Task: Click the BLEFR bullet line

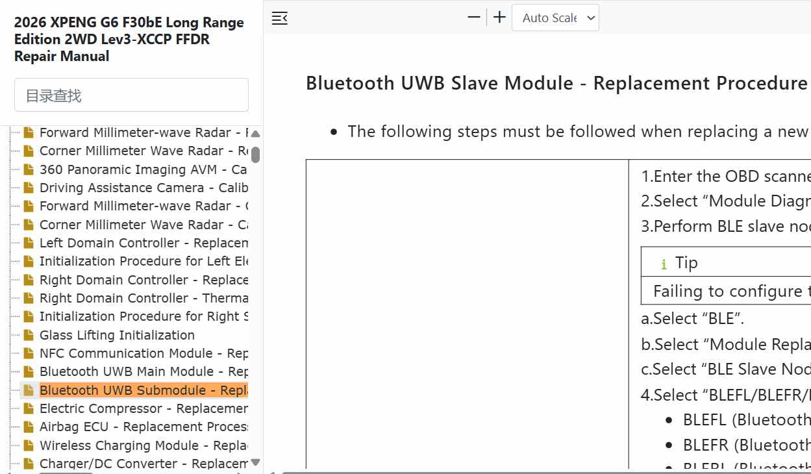Action: pos(747,445)
